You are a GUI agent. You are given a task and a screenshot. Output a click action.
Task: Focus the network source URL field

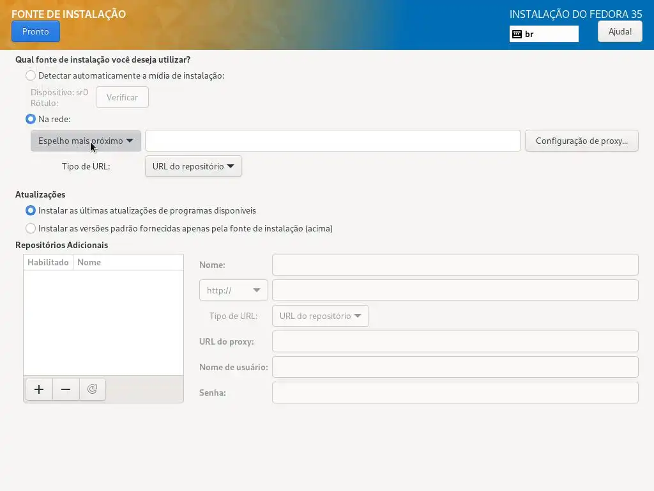(333, 141)
